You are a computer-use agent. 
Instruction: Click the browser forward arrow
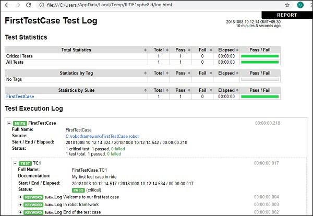[x=18, y=5]
